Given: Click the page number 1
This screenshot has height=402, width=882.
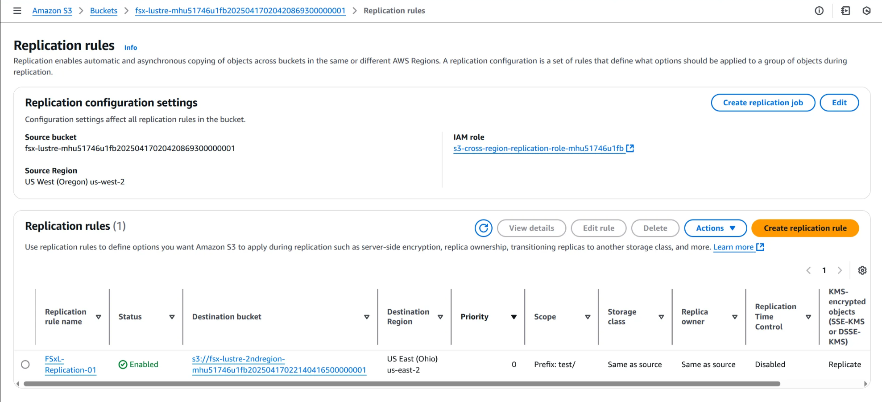Looking at the screenshot, I should point(824,270).
